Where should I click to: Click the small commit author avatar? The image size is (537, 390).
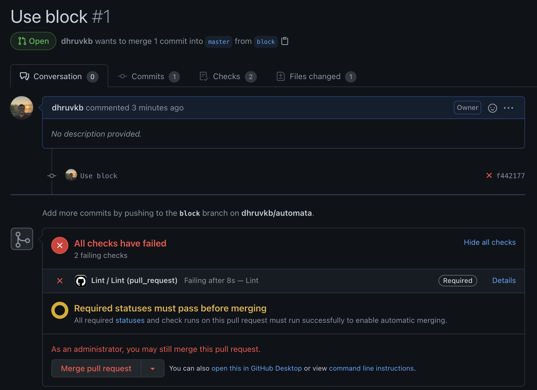click(x=71, y=175)
